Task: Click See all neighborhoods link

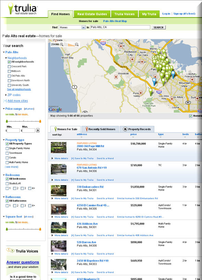Action: click(x=19, y=89)
